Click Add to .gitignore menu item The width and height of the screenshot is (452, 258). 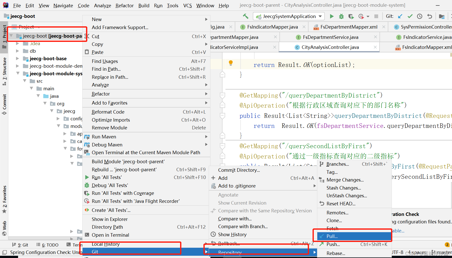coord(263,186)
